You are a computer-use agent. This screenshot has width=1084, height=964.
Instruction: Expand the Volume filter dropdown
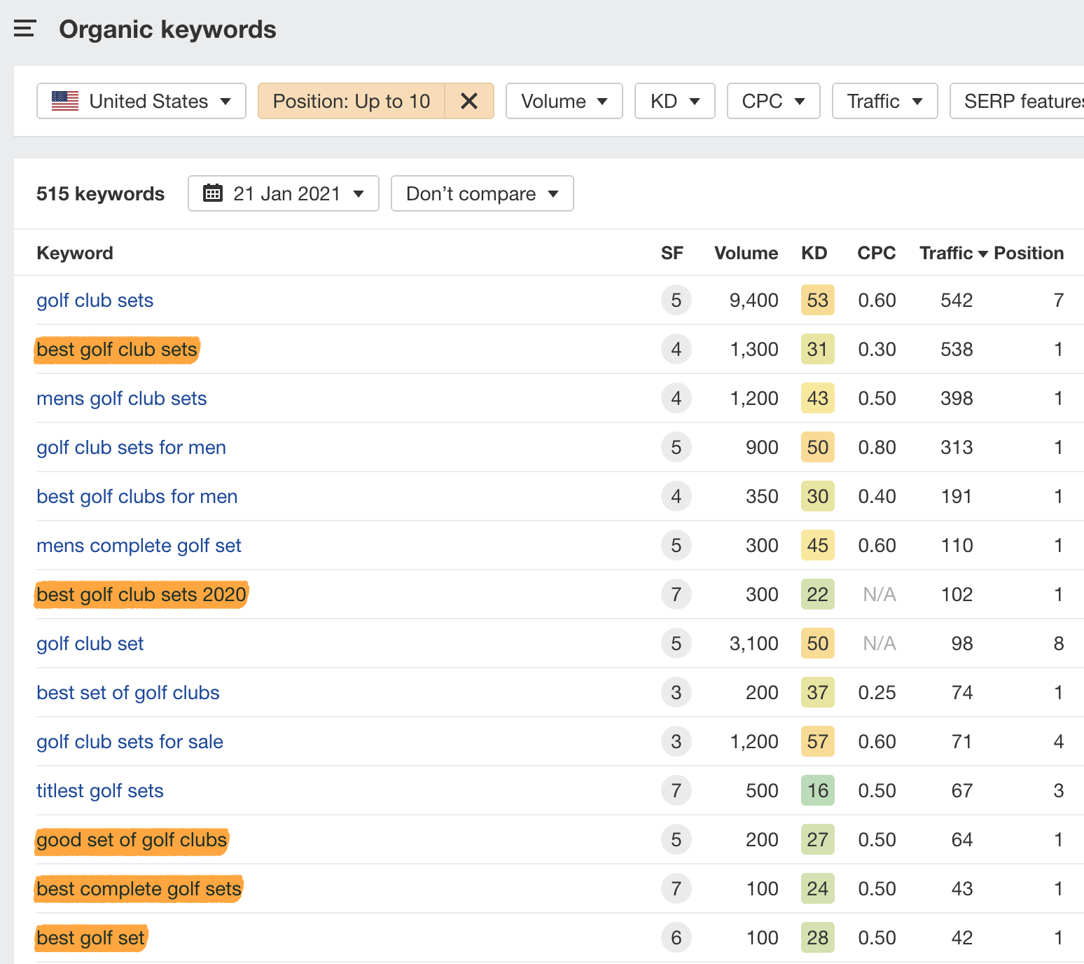click(564, 102)
